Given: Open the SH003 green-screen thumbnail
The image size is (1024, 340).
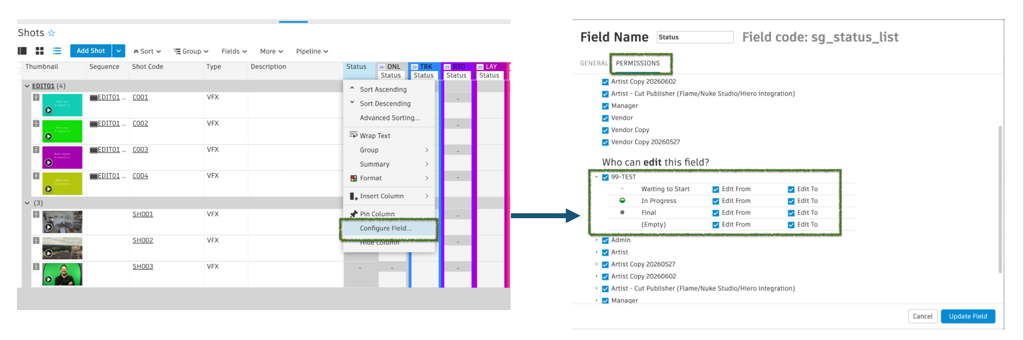Looking at the screenshot, I should pos(63,274).
